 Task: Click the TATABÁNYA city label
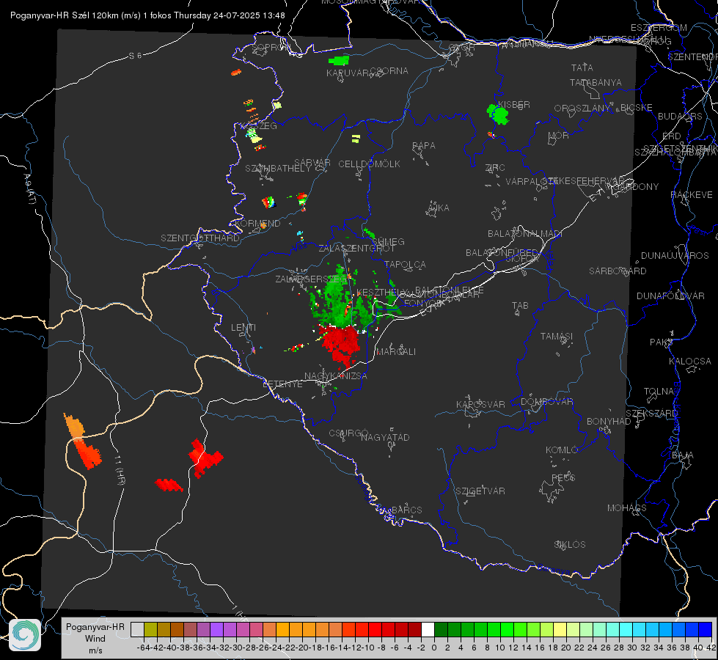[596, 82]
